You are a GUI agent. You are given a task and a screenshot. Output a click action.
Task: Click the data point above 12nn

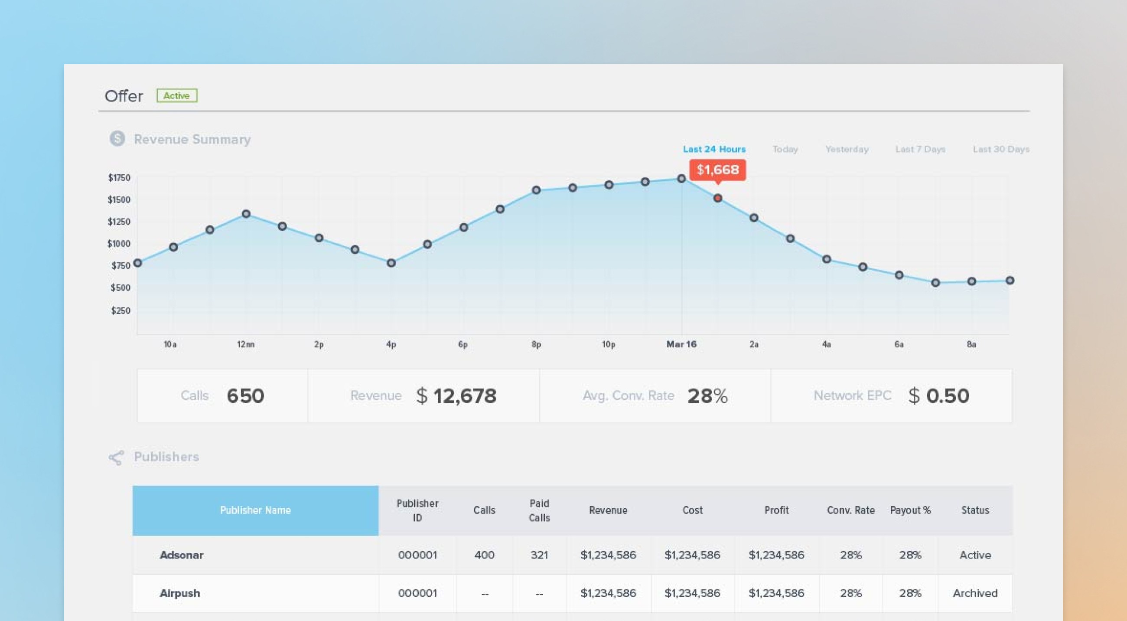(246, 214)
